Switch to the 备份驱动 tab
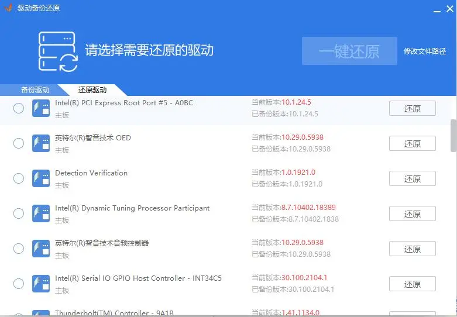Image resolution: width=457 pixels, height=317 pixels. pos(35,90)
